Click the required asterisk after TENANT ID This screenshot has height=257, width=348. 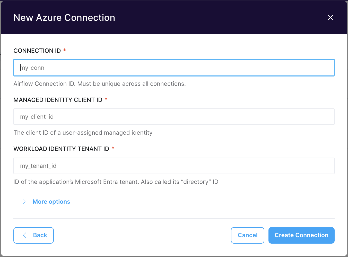(x=113, y=148)
